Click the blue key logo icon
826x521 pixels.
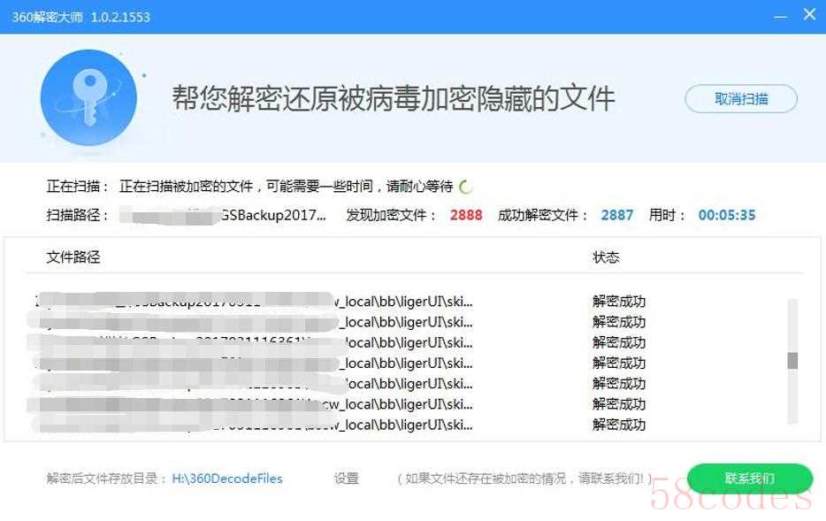pyautogui.click(x=88, y=97)
